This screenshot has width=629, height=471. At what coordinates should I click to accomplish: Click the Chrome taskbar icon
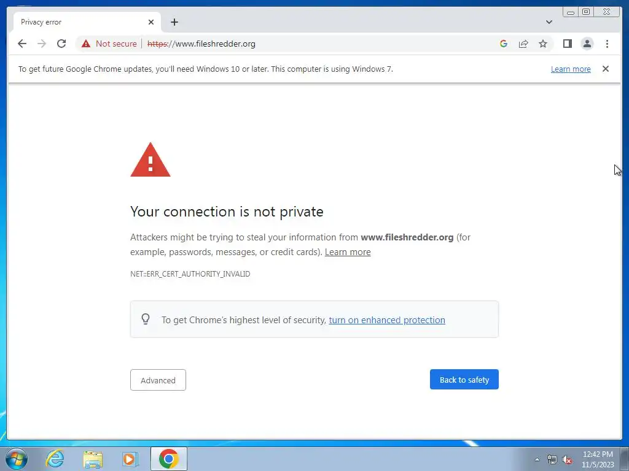[168, 459]
